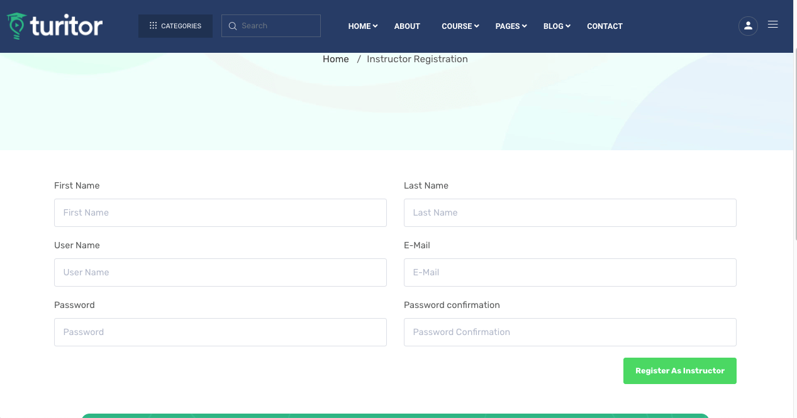Click the search magnifier icon
Image resolution: width=797 pixels, height=418 pixels.
click(x=233, y=26)
